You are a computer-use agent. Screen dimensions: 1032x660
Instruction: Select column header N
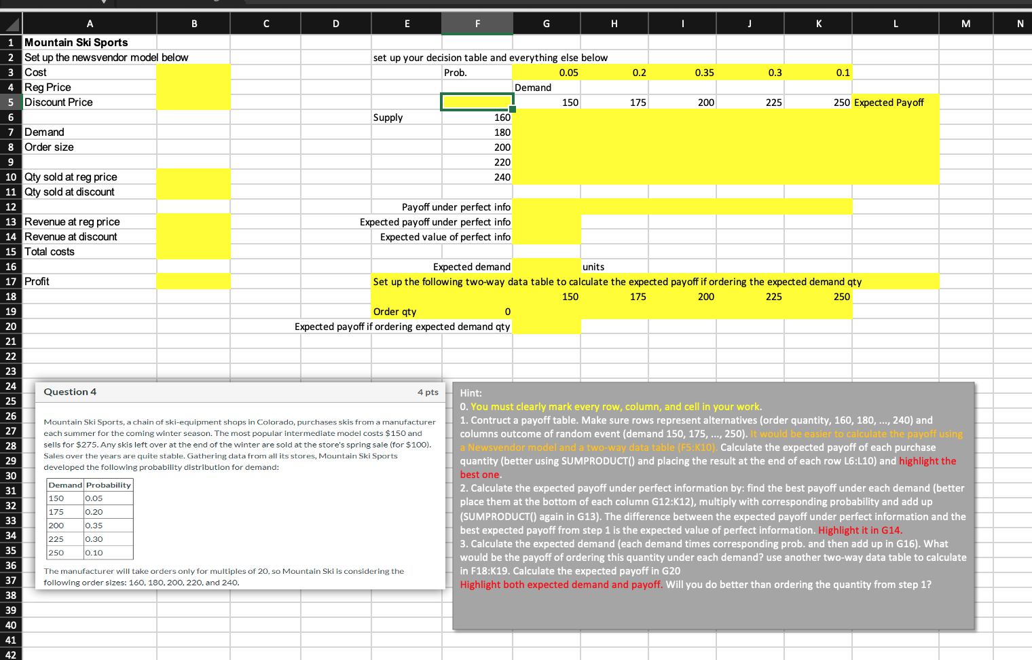point(1021,23)
